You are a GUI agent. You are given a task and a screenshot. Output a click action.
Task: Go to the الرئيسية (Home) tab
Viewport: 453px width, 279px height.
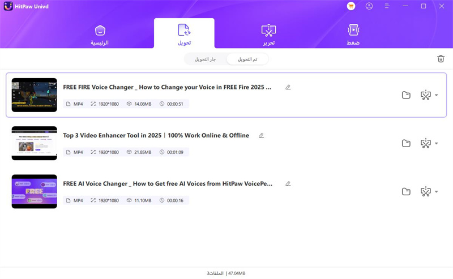coord(100,34)
